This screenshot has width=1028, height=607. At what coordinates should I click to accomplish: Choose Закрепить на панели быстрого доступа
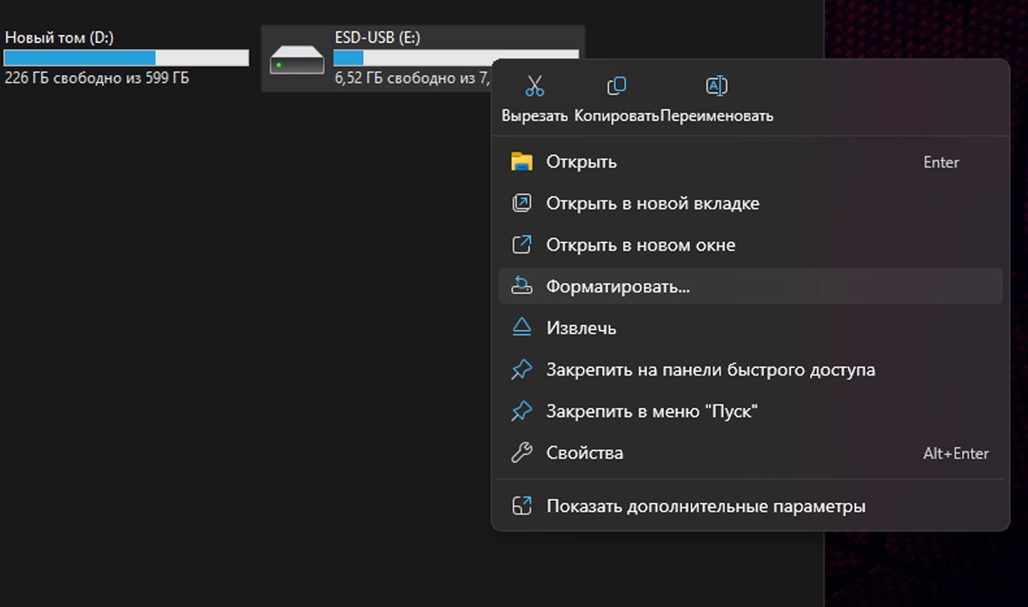coord(750,369)
